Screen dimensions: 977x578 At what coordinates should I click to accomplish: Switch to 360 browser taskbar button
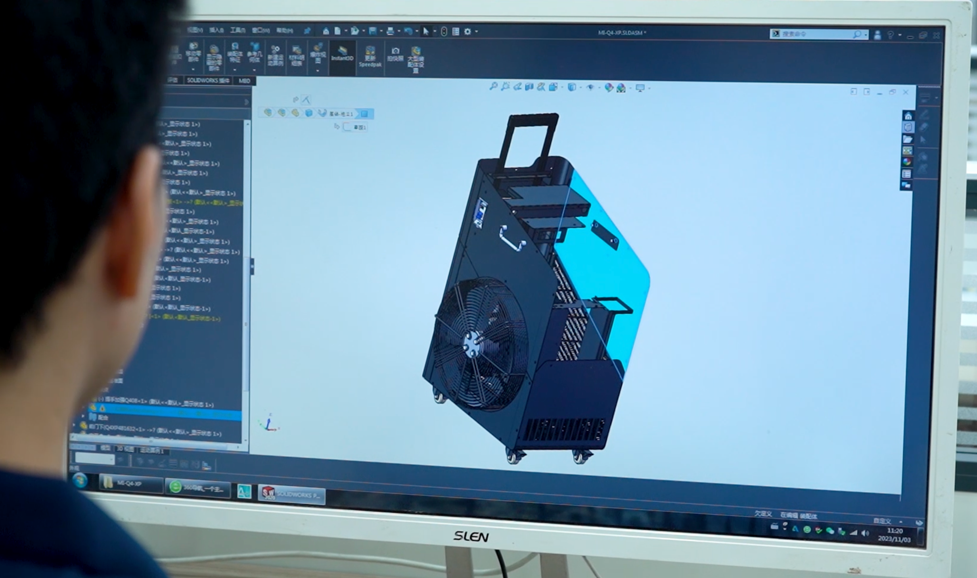(x=197, y=488)
